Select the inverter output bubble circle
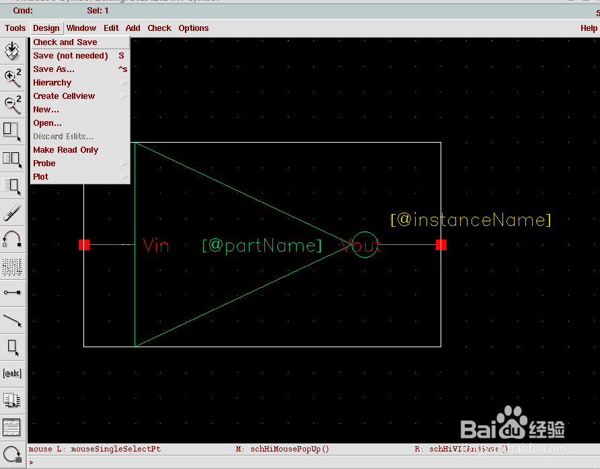The width and height of the screenshot is (600, 469). tap(365, 245)
